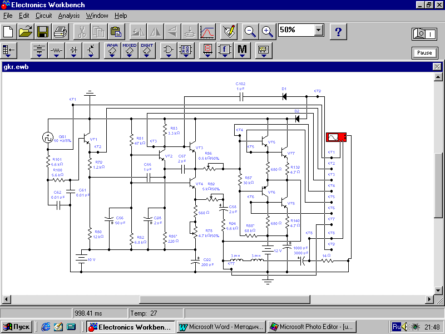Open the Пуск start menu

tap(17, 327)
